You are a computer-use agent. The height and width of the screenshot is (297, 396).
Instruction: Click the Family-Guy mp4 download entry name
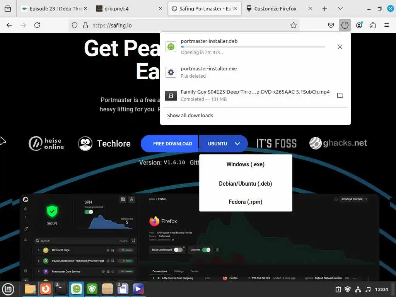(255, 92)
